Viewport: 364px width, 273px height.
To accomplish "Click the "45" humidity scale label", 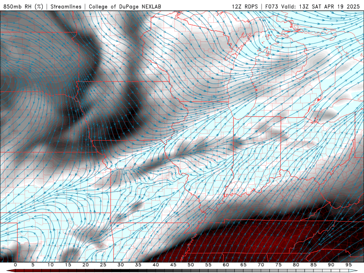I will coord(173,265).
